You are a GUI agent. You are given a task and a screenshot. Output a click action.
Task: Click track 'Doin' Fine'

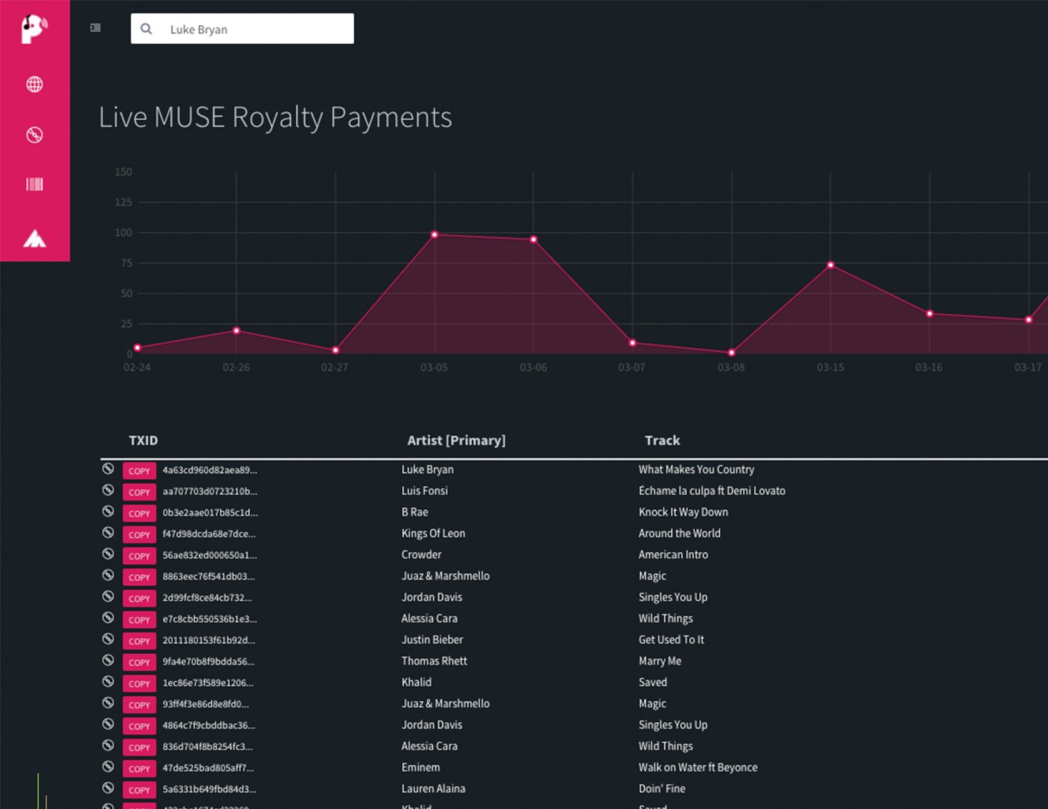click(x=662, y=788)
